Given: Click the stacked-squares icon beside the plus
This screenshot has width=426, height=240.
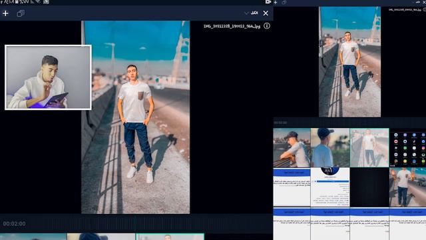Looking at the screenshot, I should (21, 13).
